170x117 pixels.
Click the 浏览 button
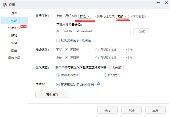pos(142,31)
